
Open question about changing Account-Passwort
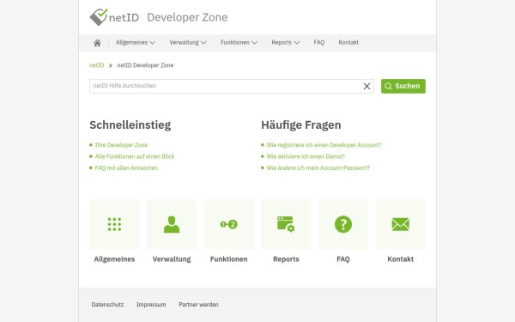(x=318, y=168)
